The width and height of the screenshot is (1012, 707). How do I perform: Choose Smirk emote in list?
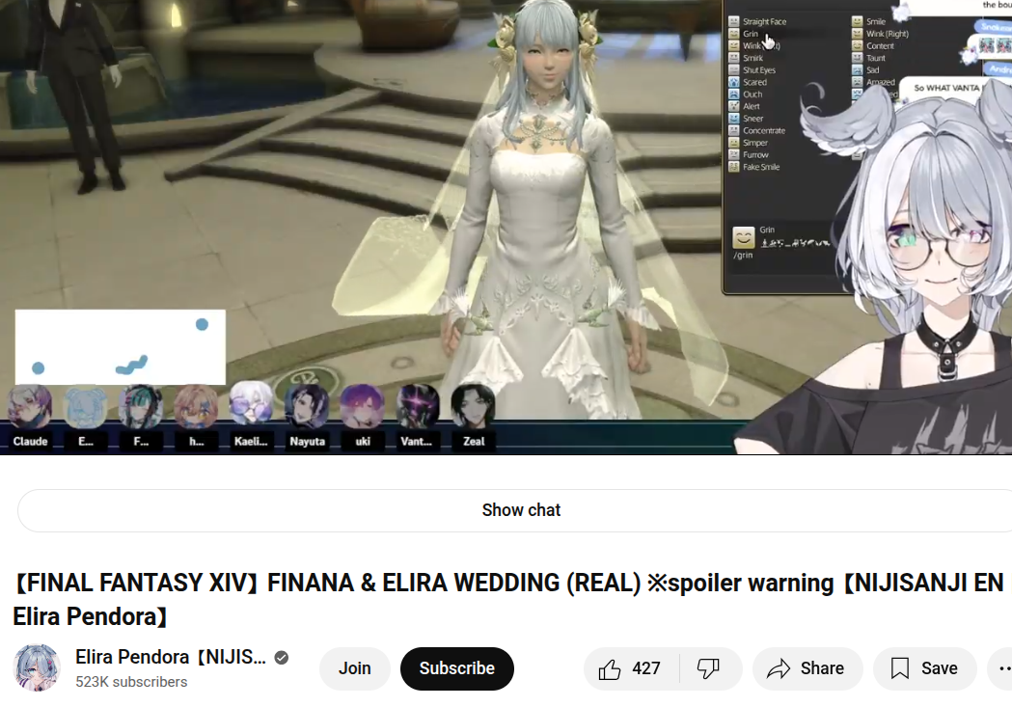(746, 58)
